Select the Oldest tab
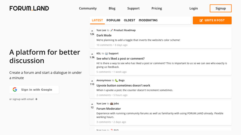 coord(129,20)
